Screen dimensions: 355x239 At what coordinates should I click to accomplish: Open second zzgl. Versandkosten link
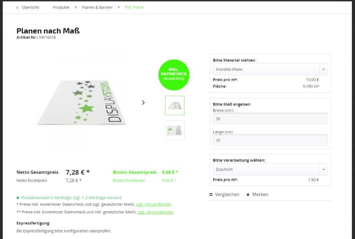click(x=156, y=212)
